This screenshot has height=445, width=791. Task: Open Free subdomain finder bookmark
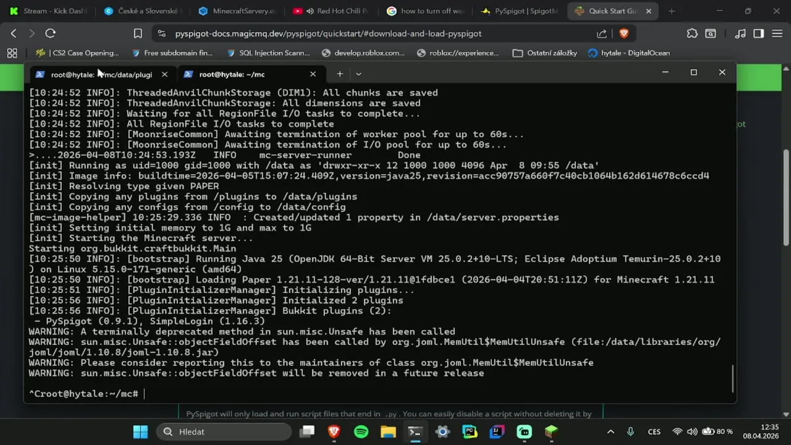(x=172, y=53)
